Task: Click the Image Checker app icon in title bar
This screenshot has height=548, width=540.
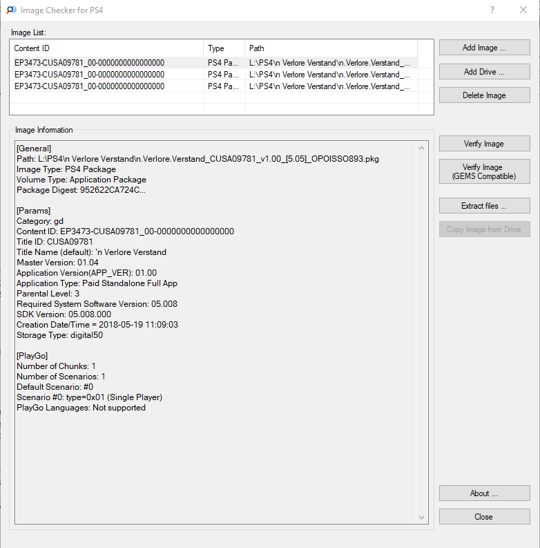Action: 11,10
